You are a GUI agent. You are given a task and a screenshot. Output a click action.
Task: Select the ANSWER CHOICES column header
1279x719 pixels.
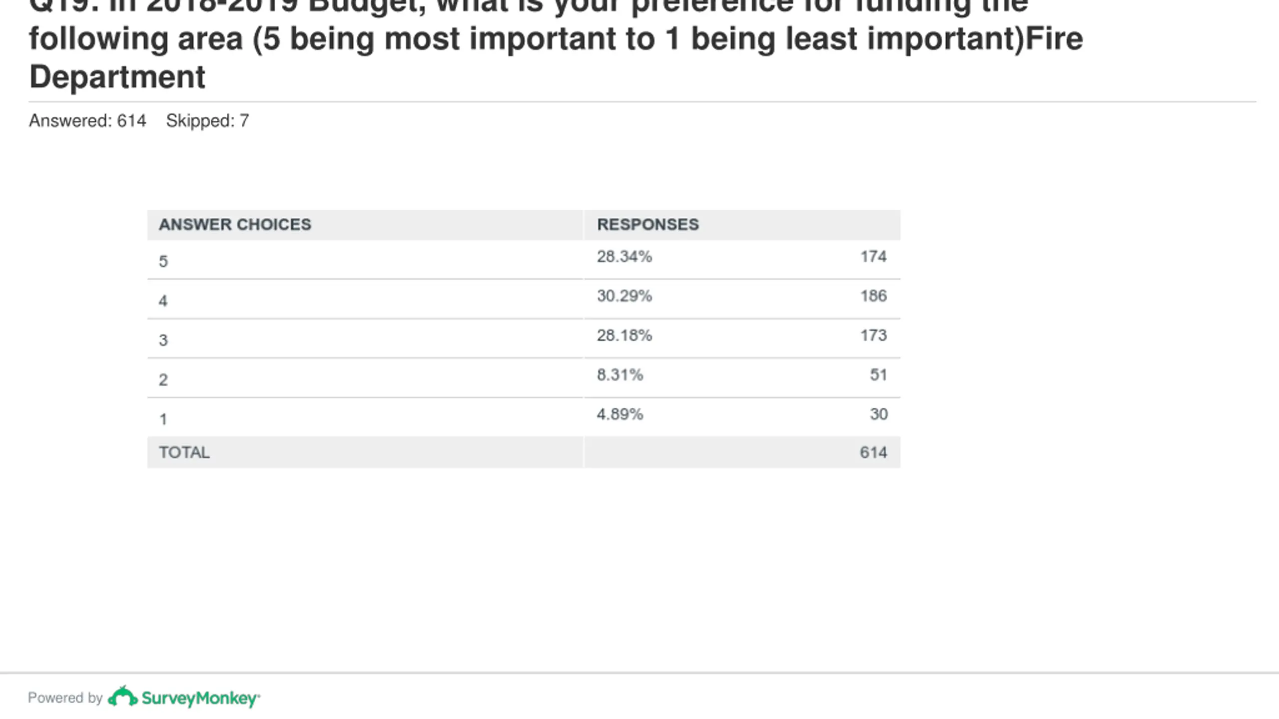tap(235, 225)
